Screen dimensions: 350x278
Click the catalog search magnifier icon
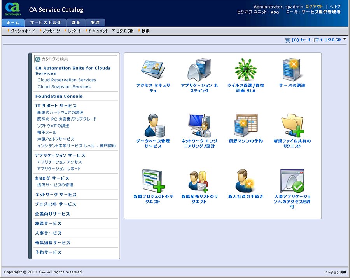pyautogui.click(x=38, y=59)
